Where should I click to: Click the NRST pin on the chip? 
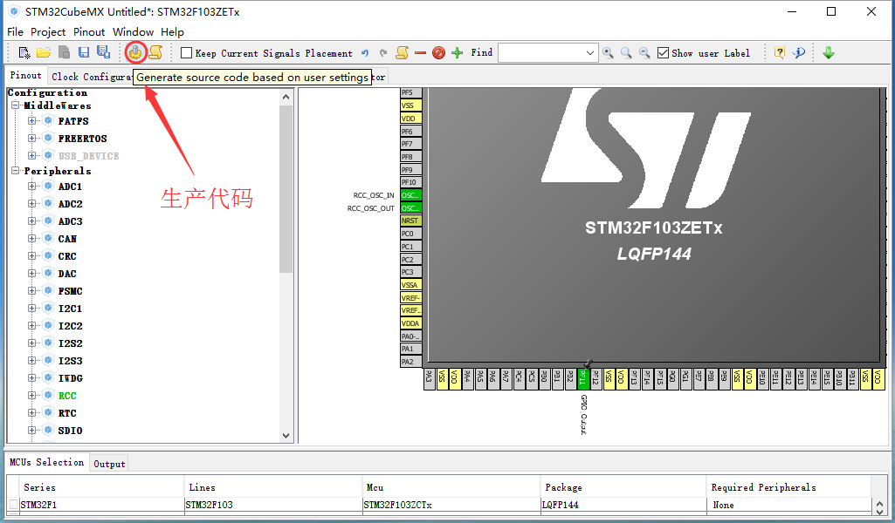click(x=411, y=221)
